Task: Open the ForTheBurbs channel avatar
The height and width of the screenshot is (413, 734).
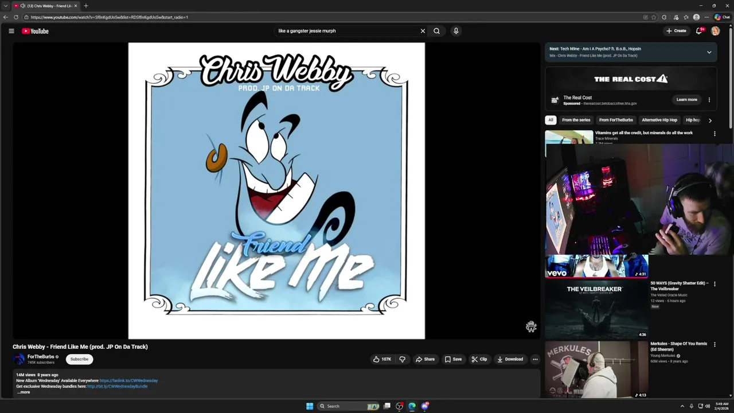Action: click(x=19, y=359)
